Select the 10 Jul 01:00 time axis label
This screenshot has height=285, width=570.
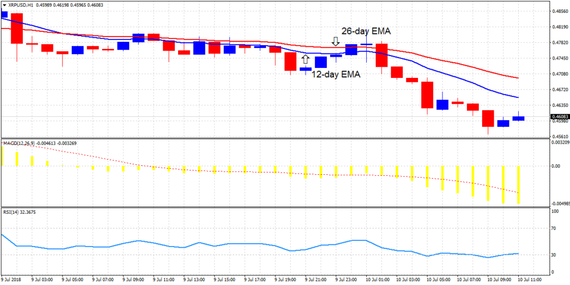[x=376, y=278]
